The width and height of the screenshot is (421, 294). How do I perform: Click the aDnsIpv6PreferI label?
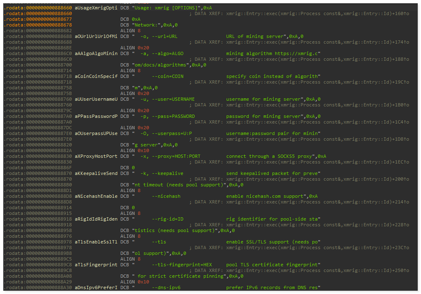pyautogui.click(x=96, y=287)
